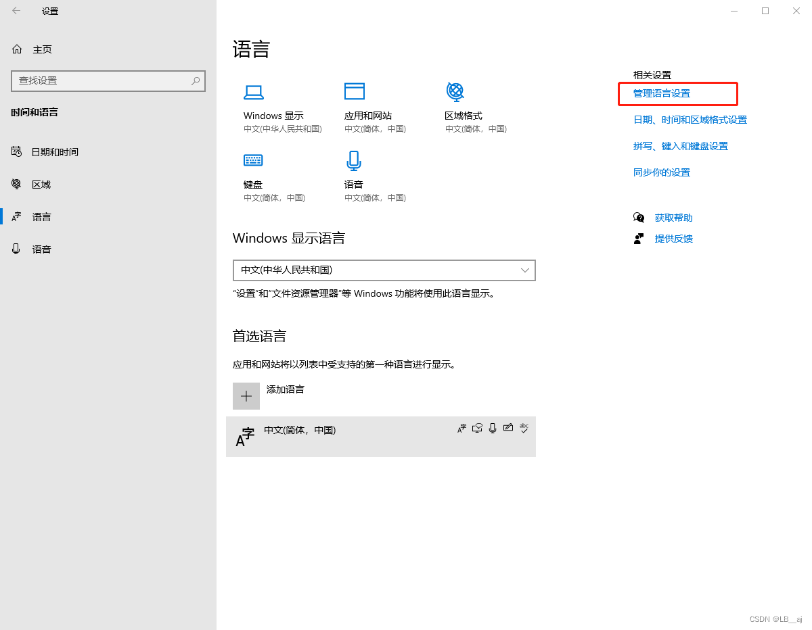This screenshot has height=630, width=812.
Task: Click the 添加语言 button label
Action: (x=286, y=389)
